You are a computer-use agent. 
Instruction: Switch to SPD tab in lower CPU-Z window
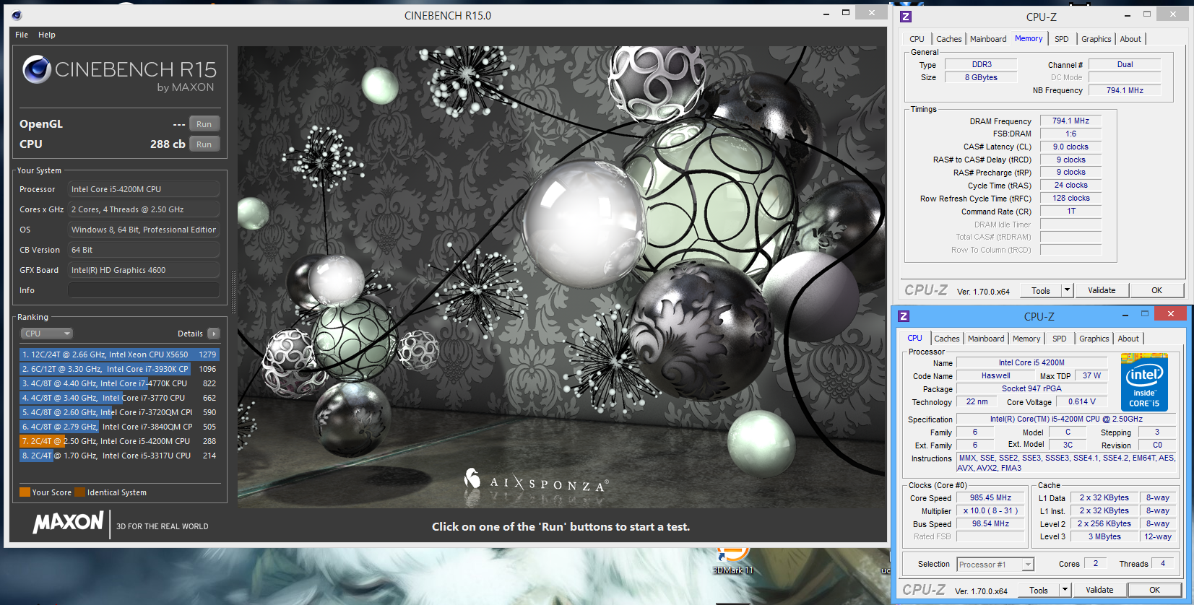(1059, 339)
